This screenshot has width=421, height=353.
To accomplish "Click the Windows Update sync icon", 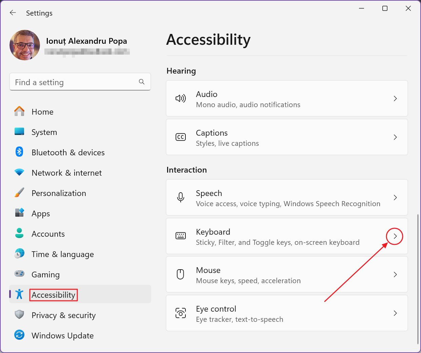I will point(19,335).
